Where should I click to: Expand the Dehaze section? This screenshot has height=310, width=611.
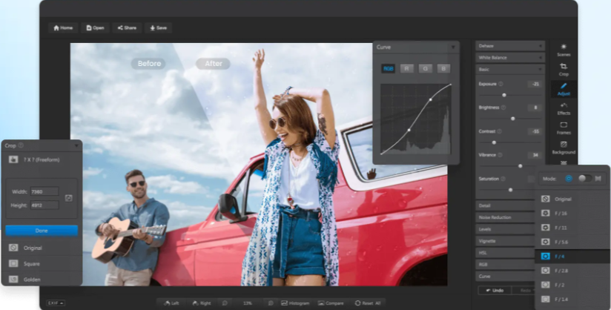click(509, 46)
